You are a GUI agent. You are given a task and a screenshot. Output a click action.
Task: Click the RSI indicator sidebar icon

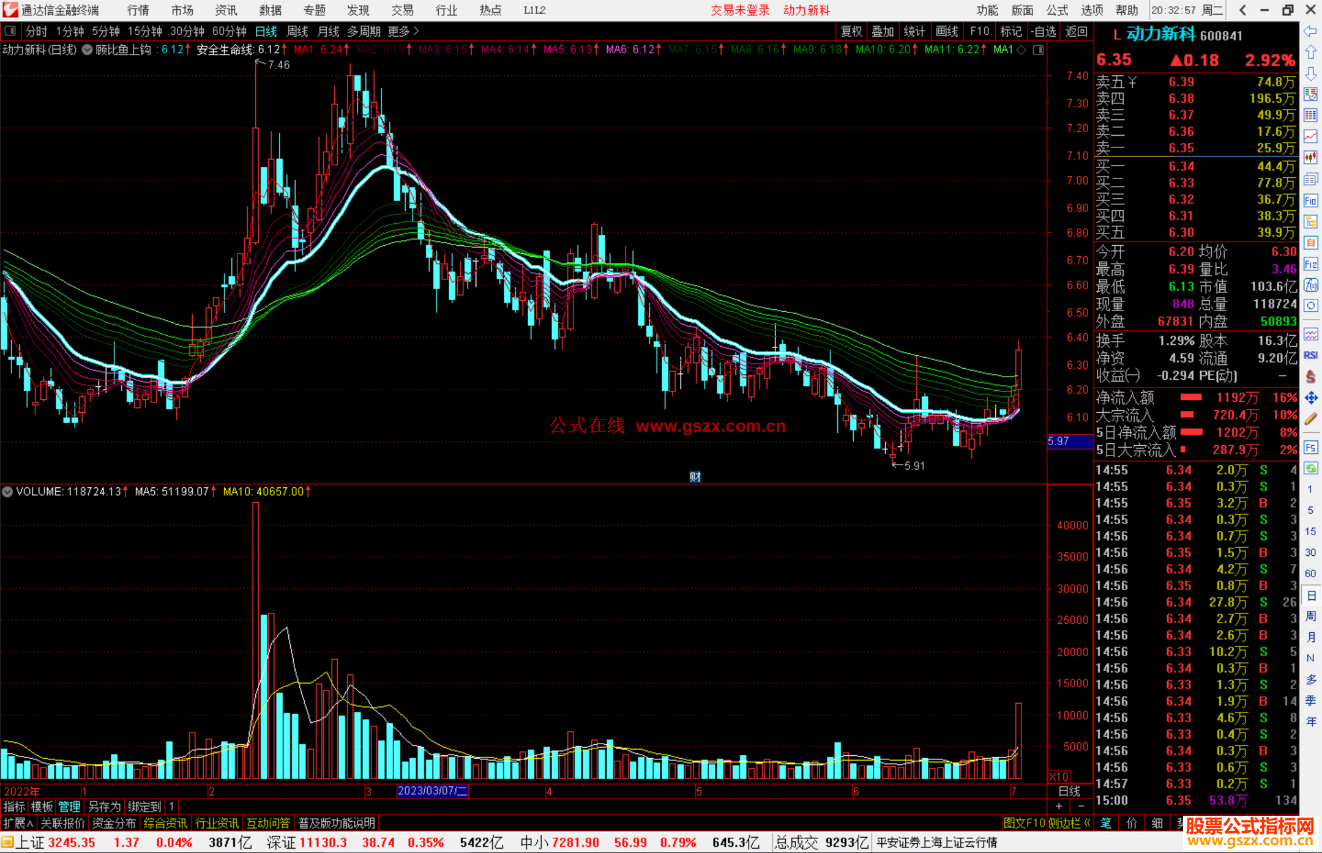pyautogui.click(x=1310, y=355)
